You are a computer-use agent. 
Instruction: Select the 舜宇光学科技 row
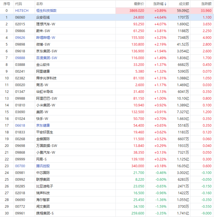(107, 78)
